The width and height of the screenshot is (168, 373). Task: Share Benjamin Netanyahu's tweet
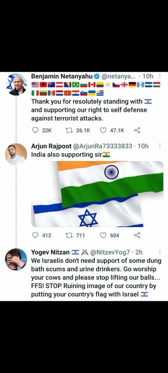[x=137, y=131]
